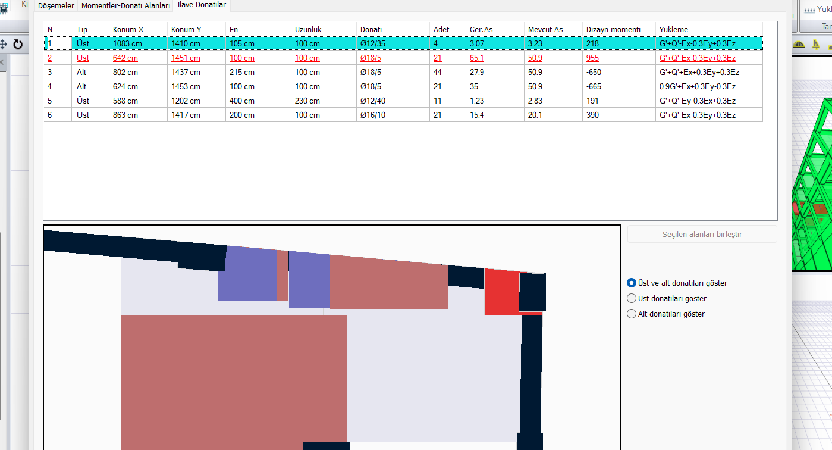Image resolution: width=832 pixels, height=450 pixels.
Task: Click the pan/move arrows icon
Action: pyautogui.click(x=3, y=45)
